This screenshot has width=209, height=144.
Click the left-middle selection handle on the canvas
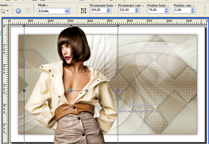tap(24, 91)
